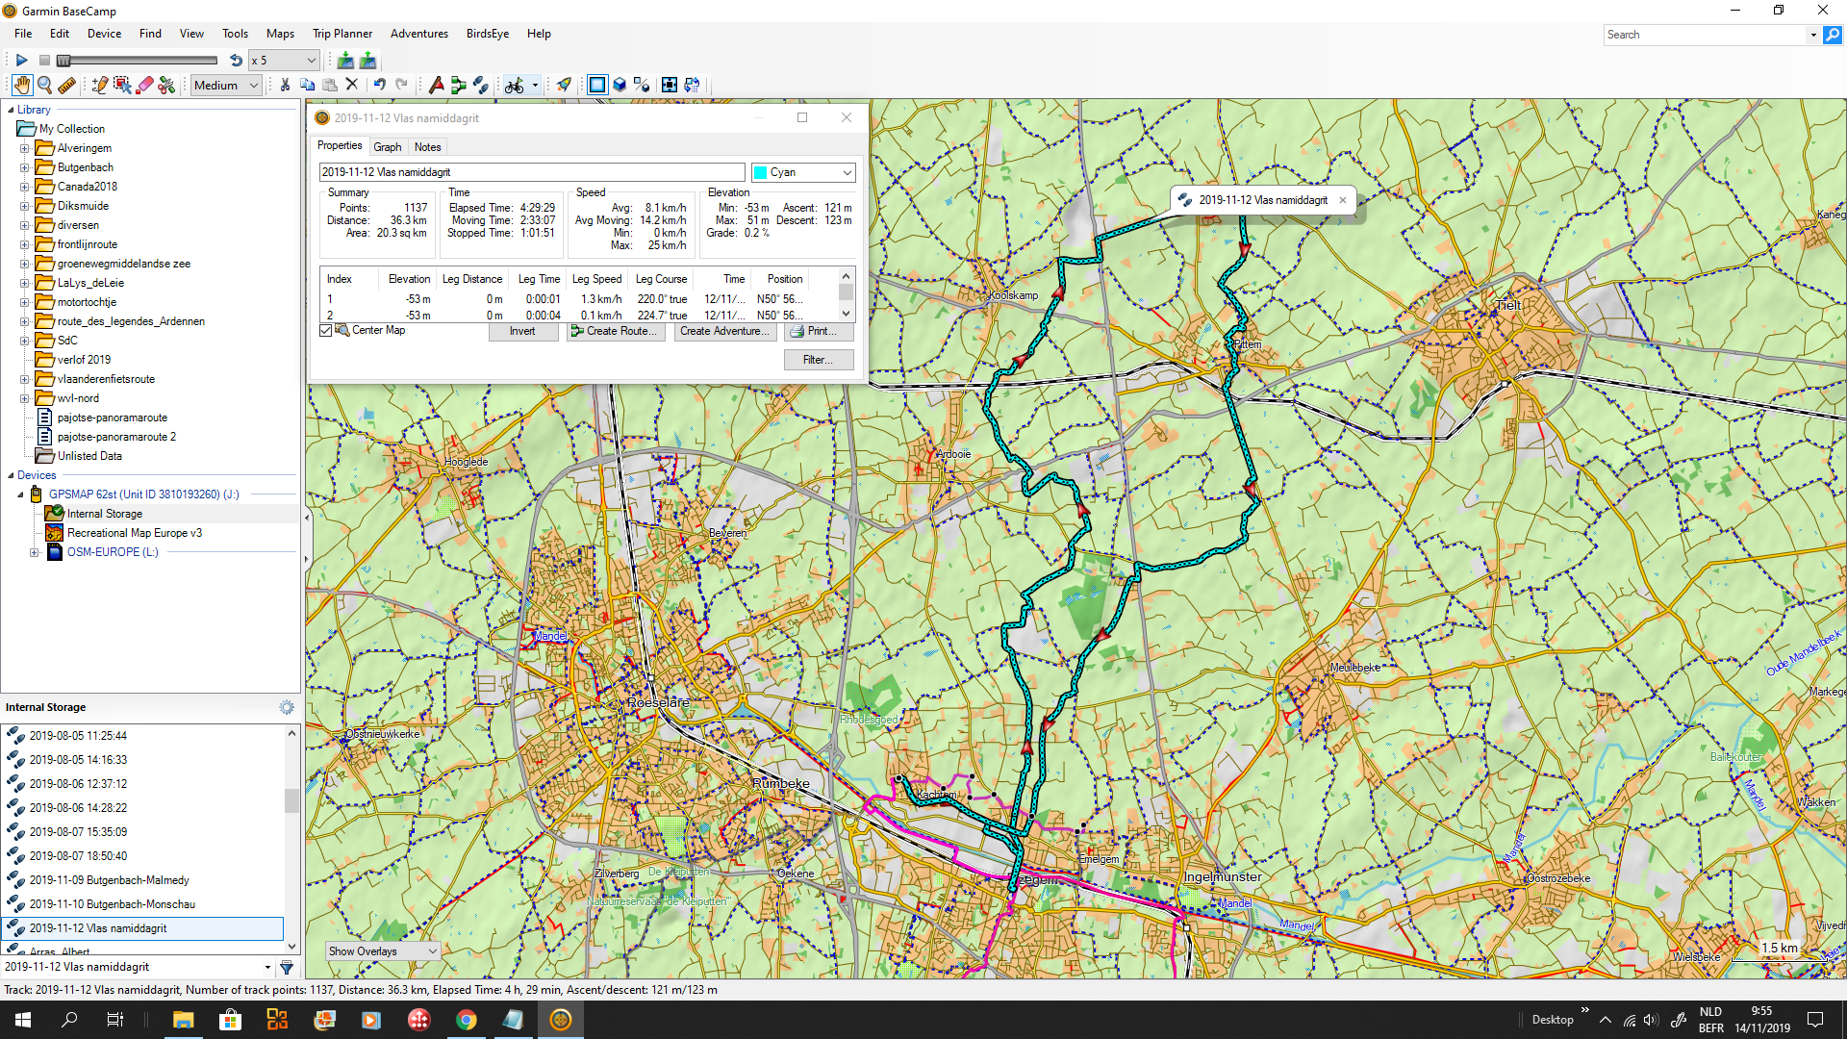Viewport: 1847px width, 1039px height.
Task: Switch to the Notes tab
Action: pos(428,147)
